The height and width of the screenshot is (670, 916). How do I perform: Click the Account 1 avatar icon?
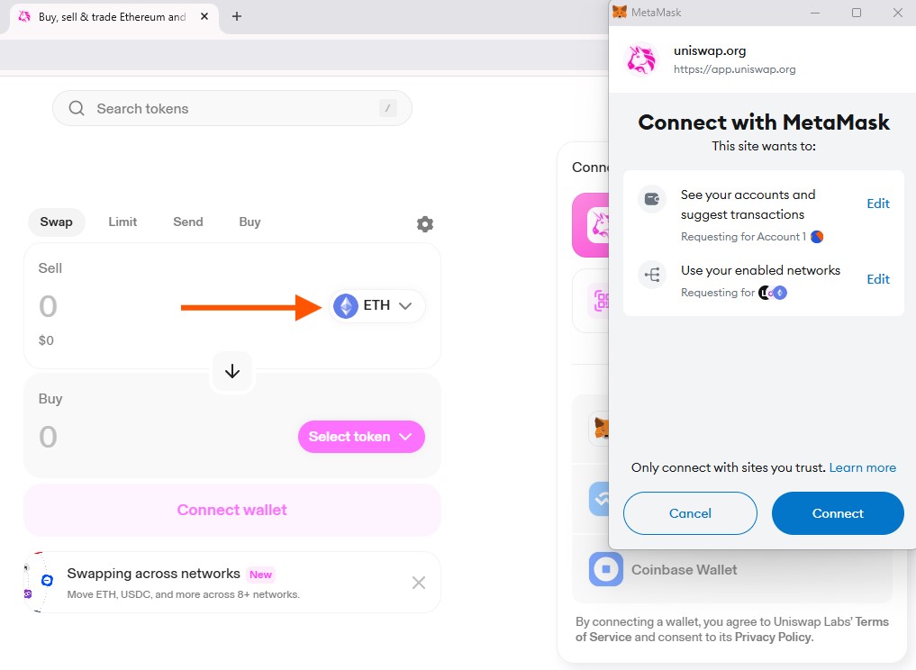point(817,237)
